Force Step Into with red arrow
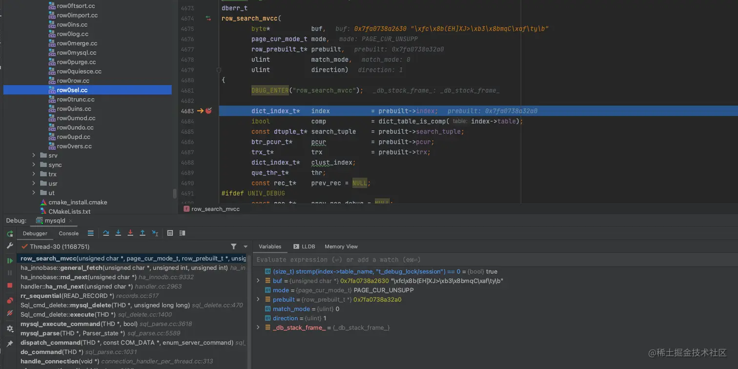 click(x=130, y=233)
